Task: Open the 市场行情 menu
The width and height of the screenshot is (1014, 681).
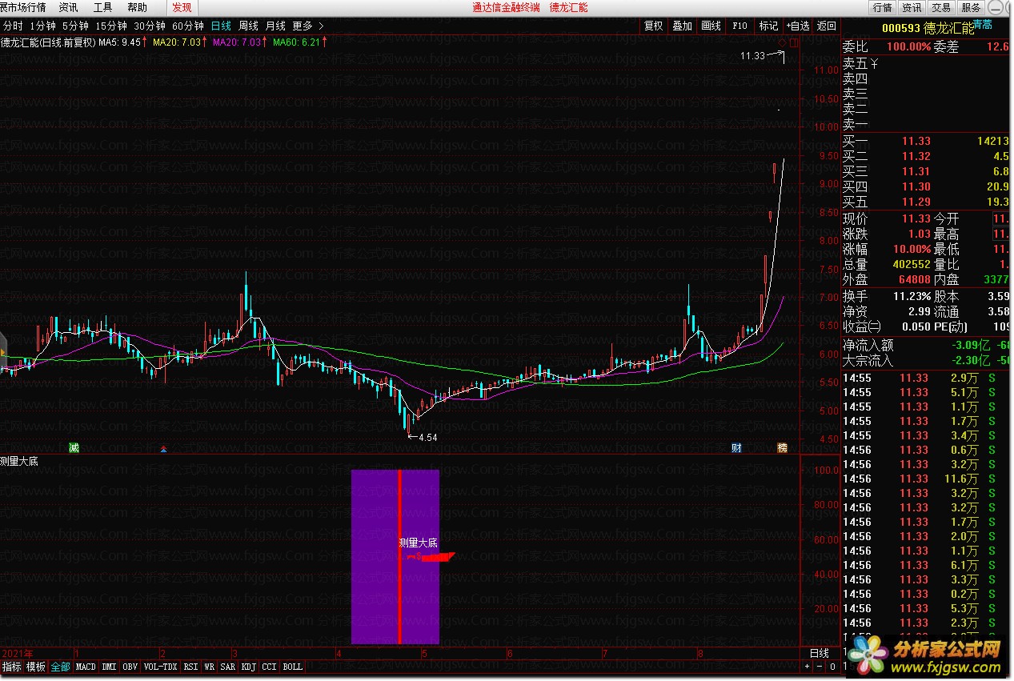Action: coord(23,7)
